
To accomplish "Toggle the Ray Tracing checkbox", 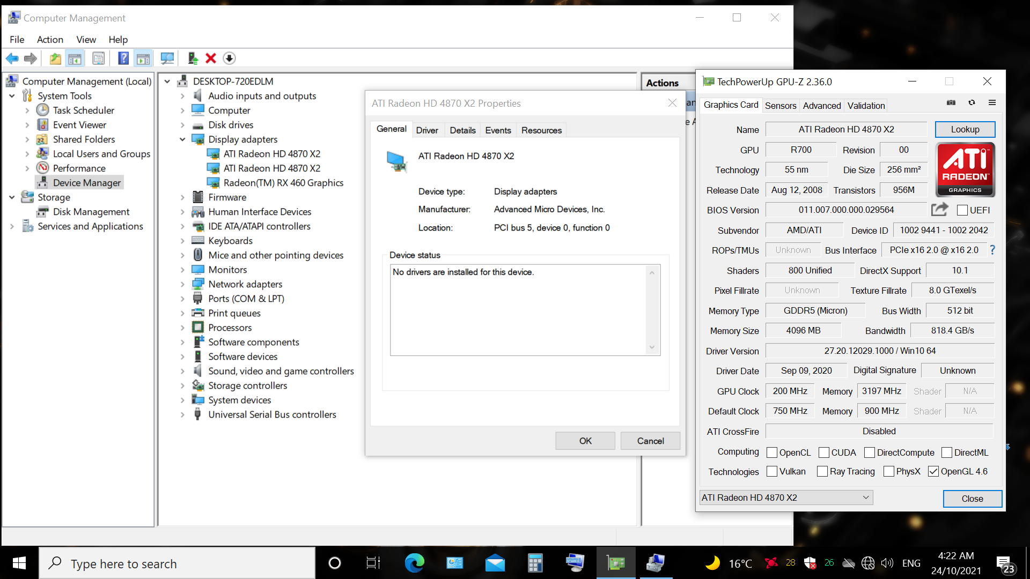I will [x=822, y=471].
